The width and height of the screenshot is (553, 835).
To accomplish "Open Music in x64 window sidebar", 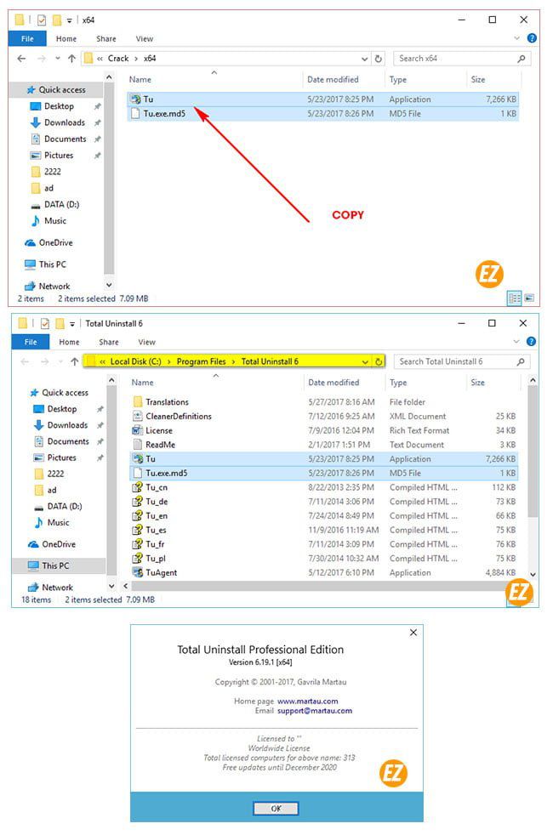I will (54, 220).
